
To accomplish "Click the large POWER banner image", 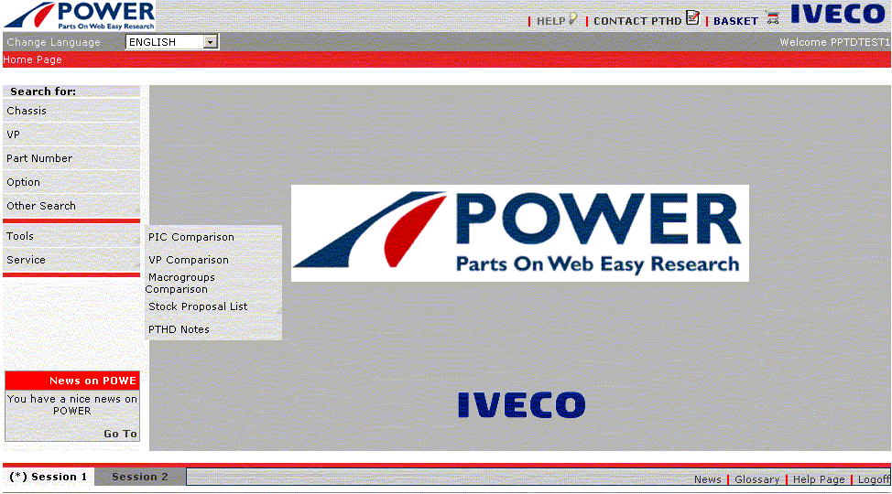I will click(x=520, y=233).
